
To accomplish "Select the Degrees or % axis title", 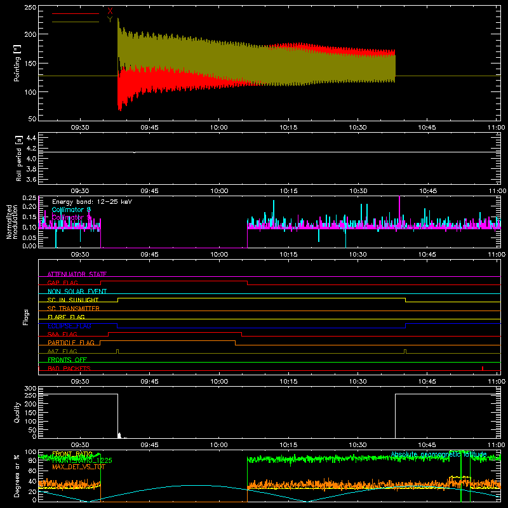I will [x=17, y=476].
